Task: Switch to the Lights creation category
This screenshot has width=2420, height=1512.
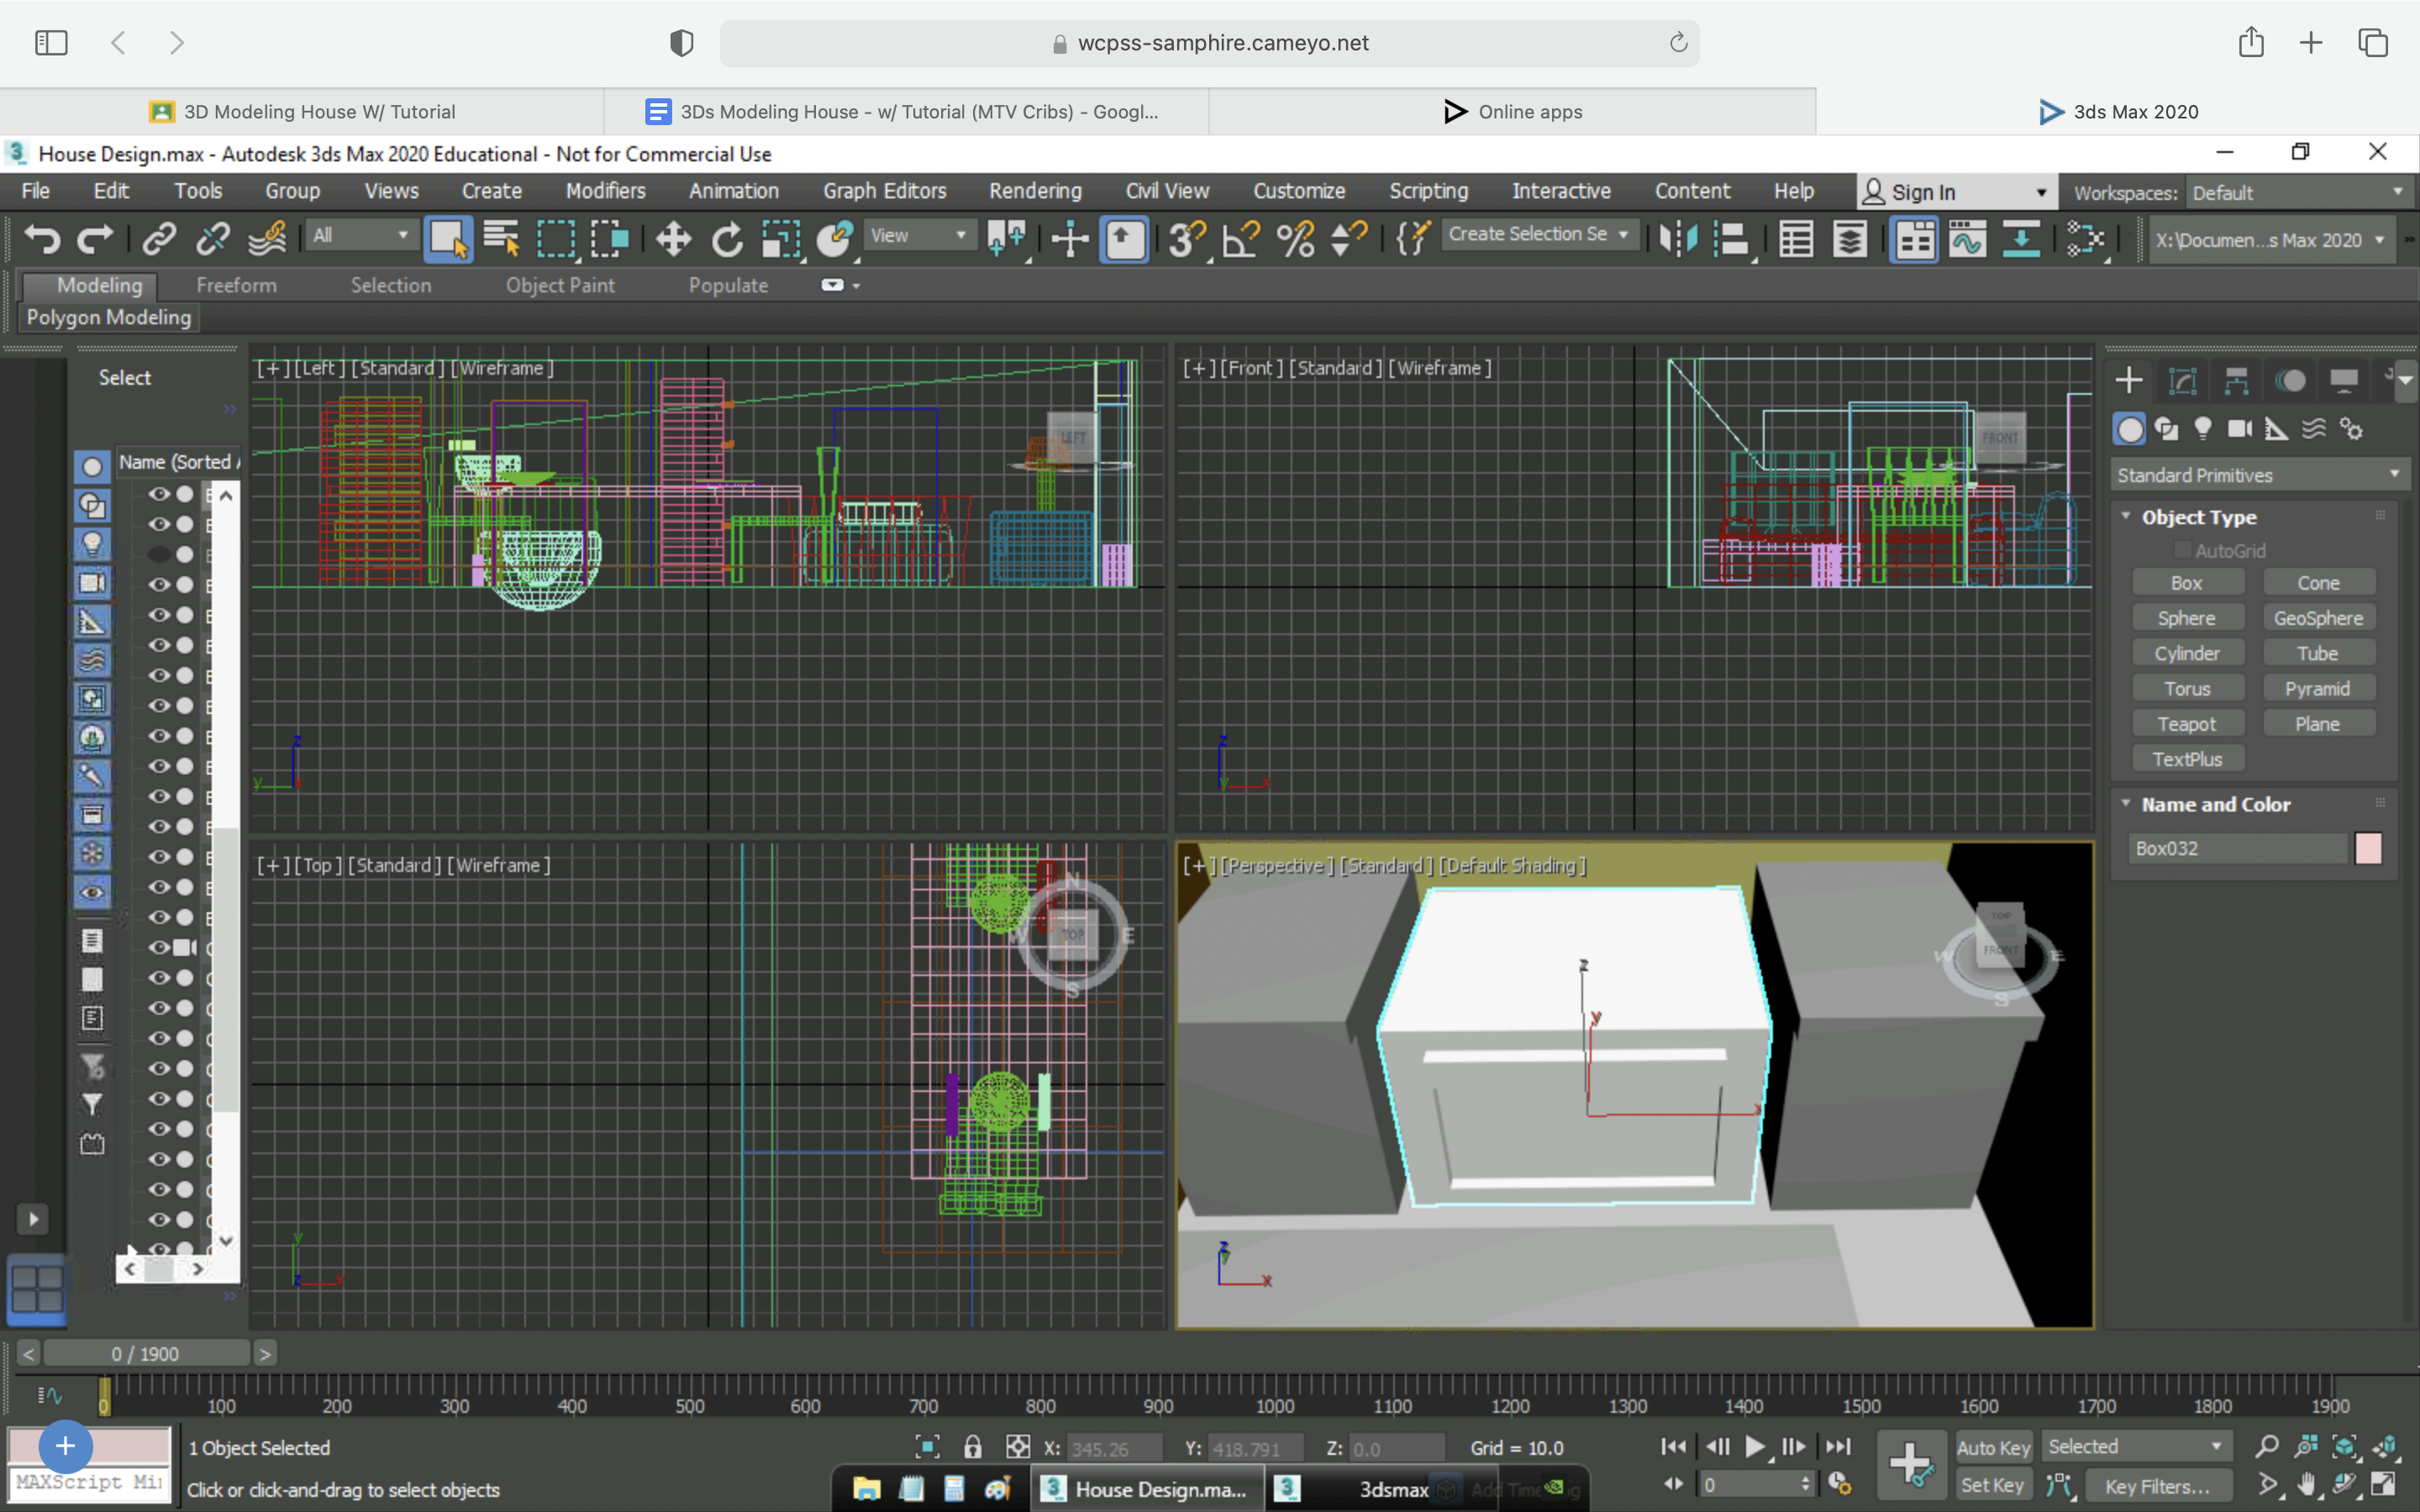Action: [x=2204, y=429]
